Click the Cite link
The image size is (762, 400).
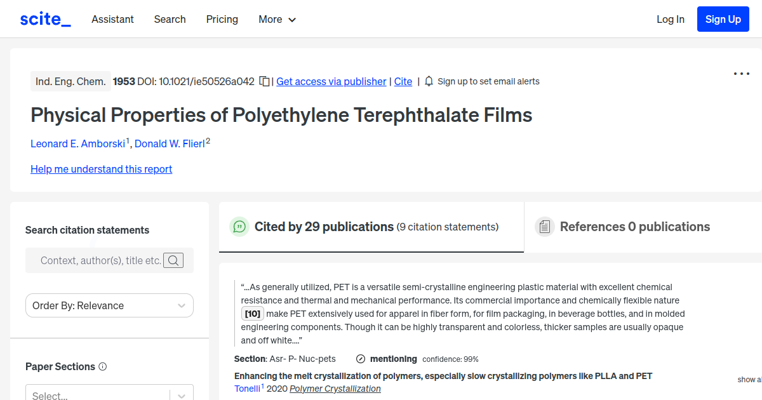coord(403,81)
